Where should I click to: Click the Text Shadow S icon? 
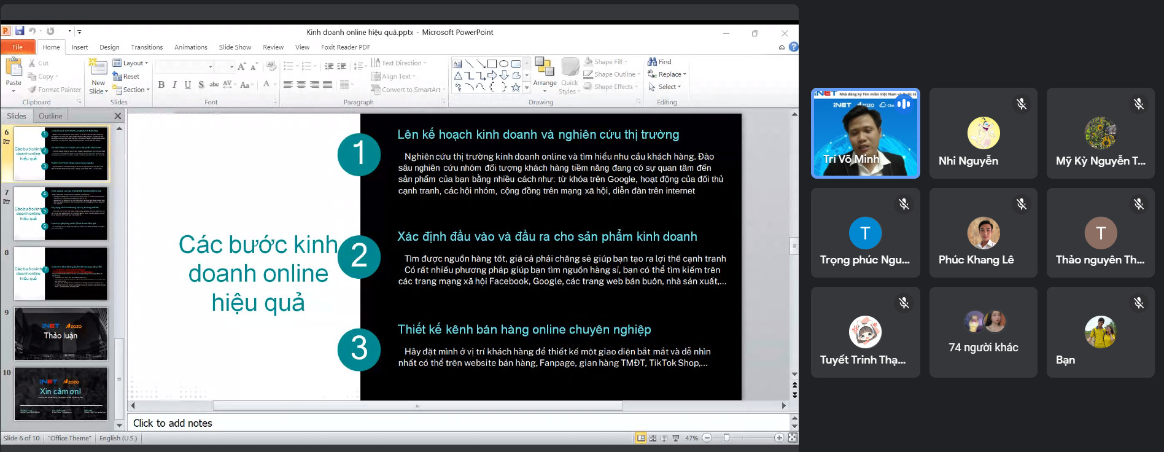(x=201, y=85)
